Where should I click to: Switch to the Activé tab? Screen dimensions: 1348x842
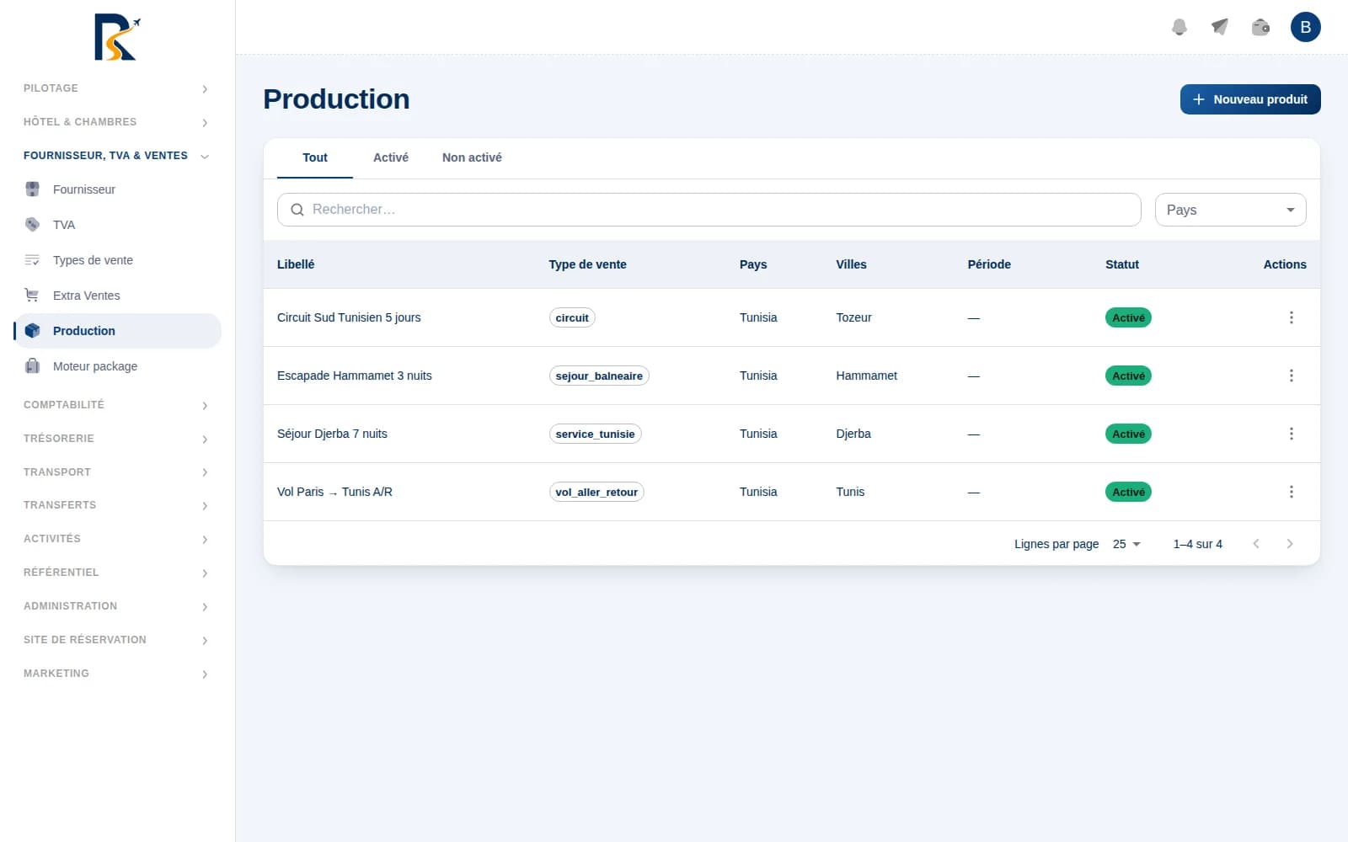coord(391,157)
